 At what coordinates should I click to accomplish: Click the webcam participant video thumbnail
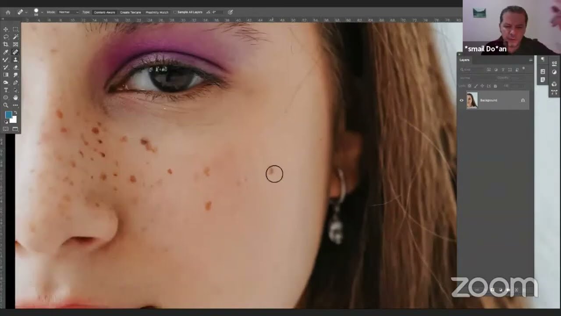coord(511,27)
